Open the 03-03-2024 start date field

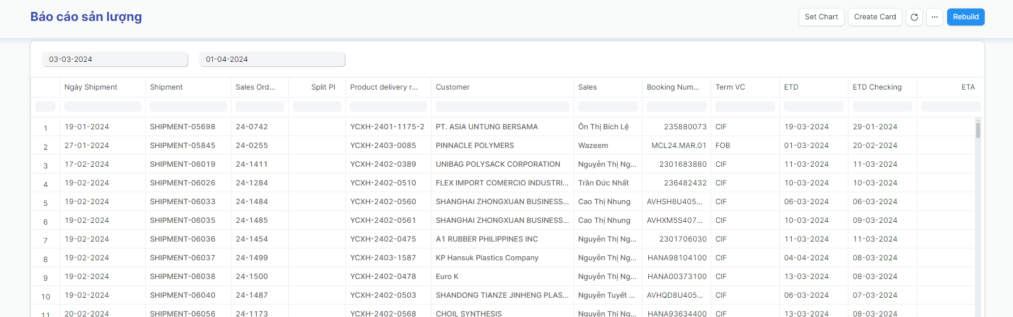tap(115, 60)
